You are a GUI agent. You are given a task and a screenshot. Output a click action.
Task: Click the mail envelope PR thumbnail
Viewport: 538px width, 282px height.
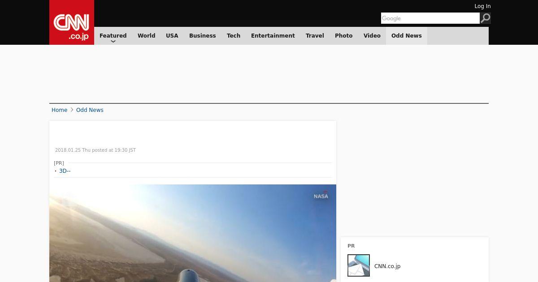(359, 265)
